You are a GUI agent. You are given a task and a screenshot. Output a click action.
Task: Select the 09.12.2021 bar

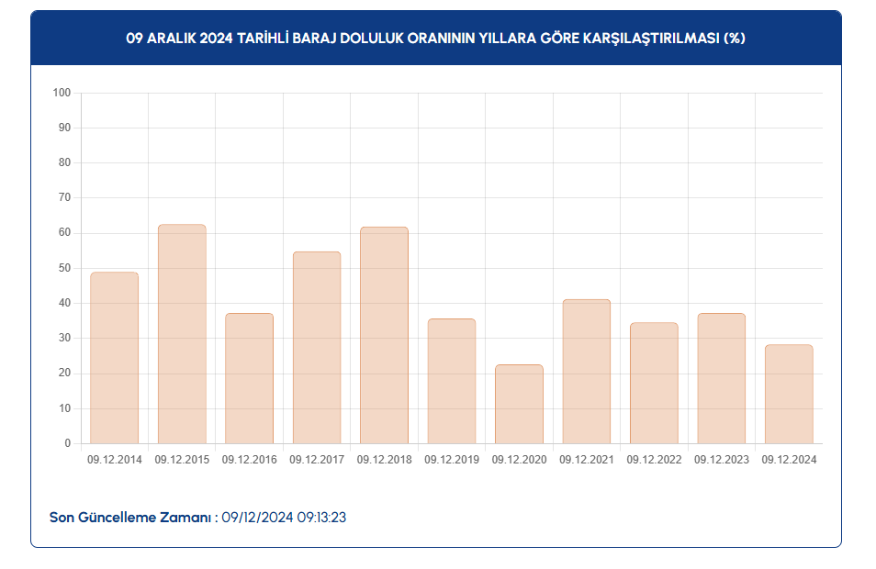(x=587, y=372)
